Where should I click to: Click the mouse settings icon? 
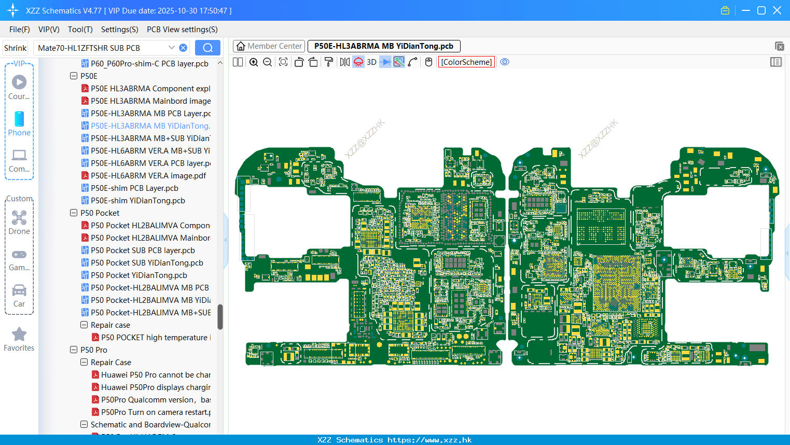[x=428, y=62]
